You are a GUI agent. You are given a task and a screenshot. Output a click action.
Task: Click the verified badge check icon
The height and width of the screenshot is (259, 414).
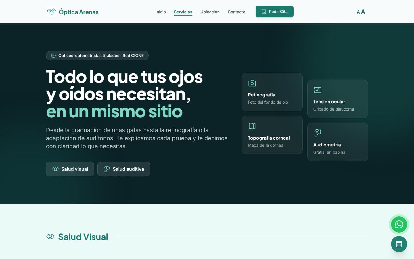[53, 56]
